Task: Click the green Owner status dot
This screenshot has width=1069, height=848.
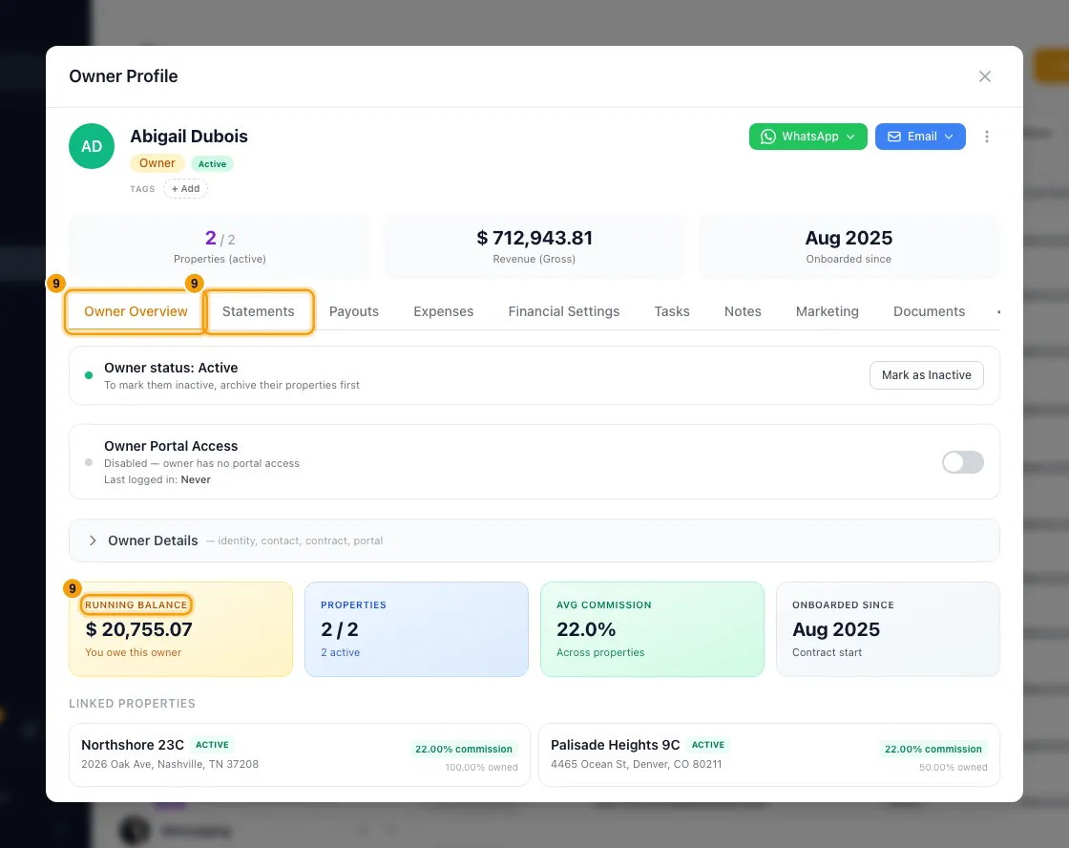Action: coord(89,375)
